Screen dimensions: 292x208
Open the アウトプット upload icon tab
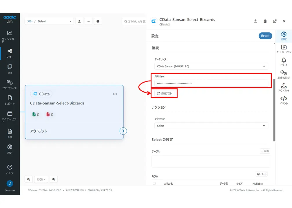point(284,88)
